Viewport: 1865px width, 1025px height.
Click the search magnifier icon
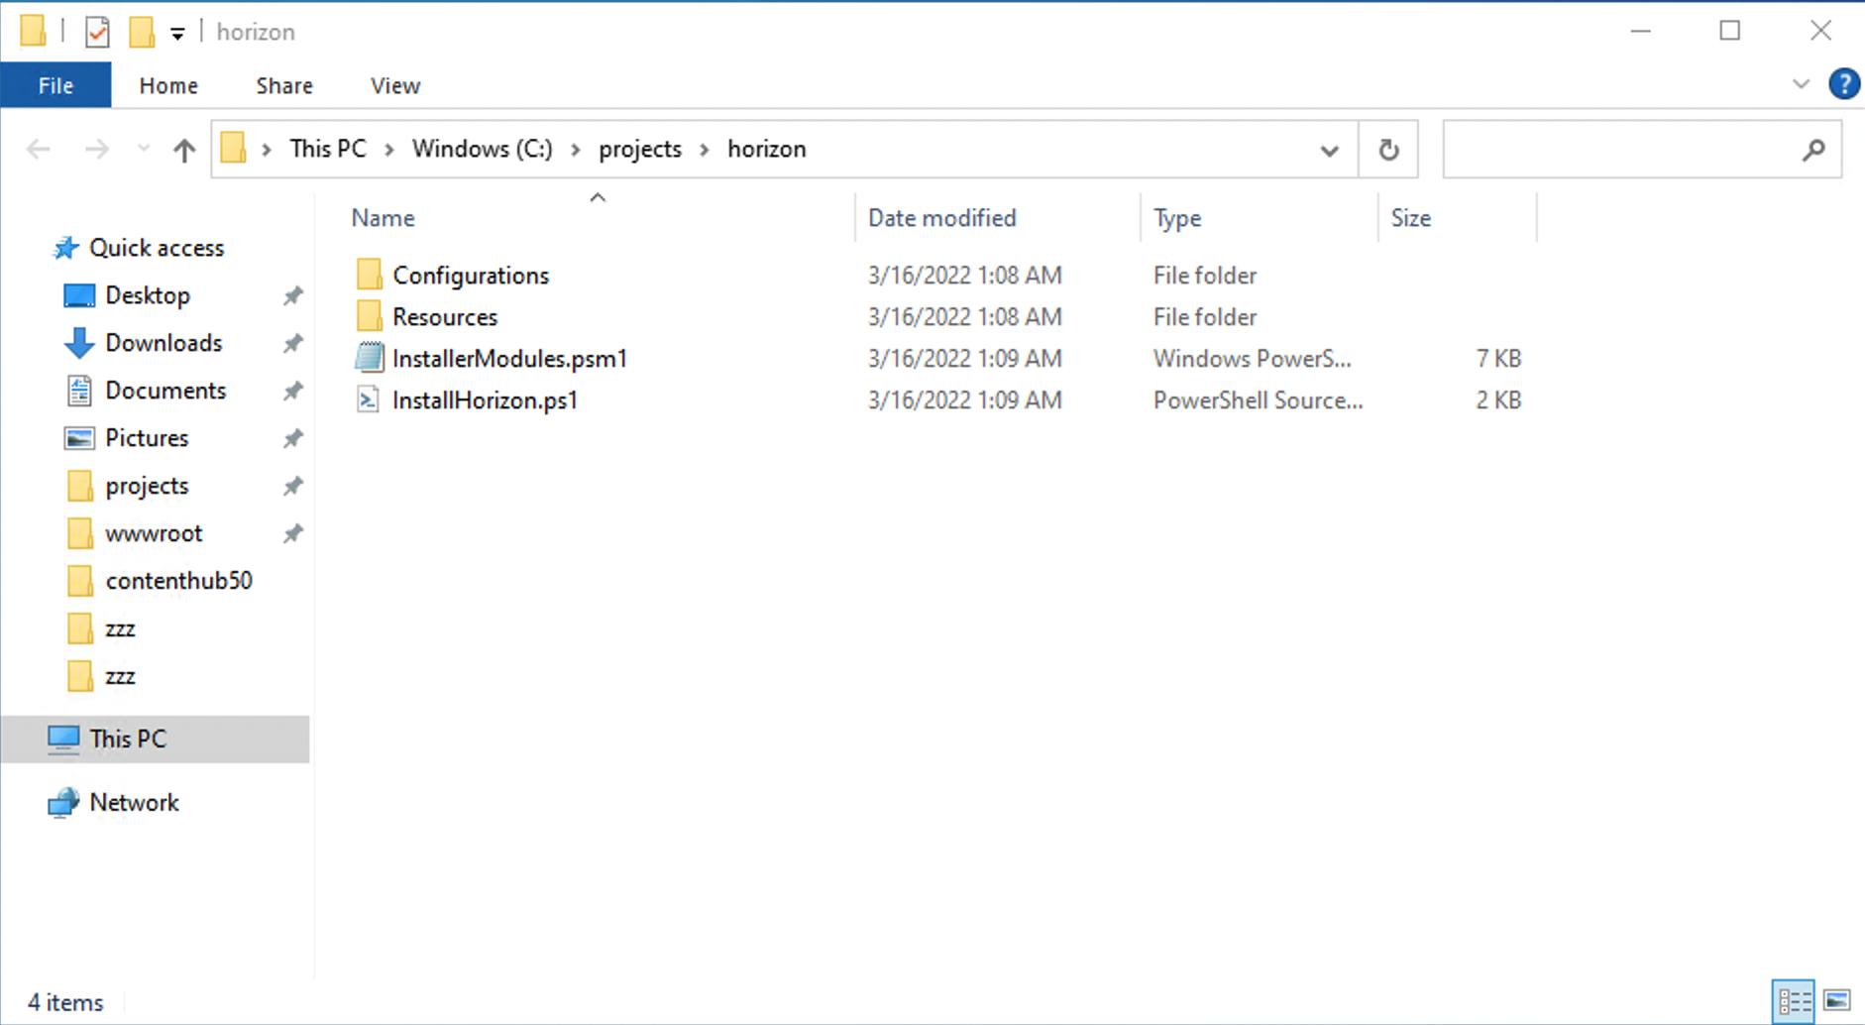(x=1813, y=150)
